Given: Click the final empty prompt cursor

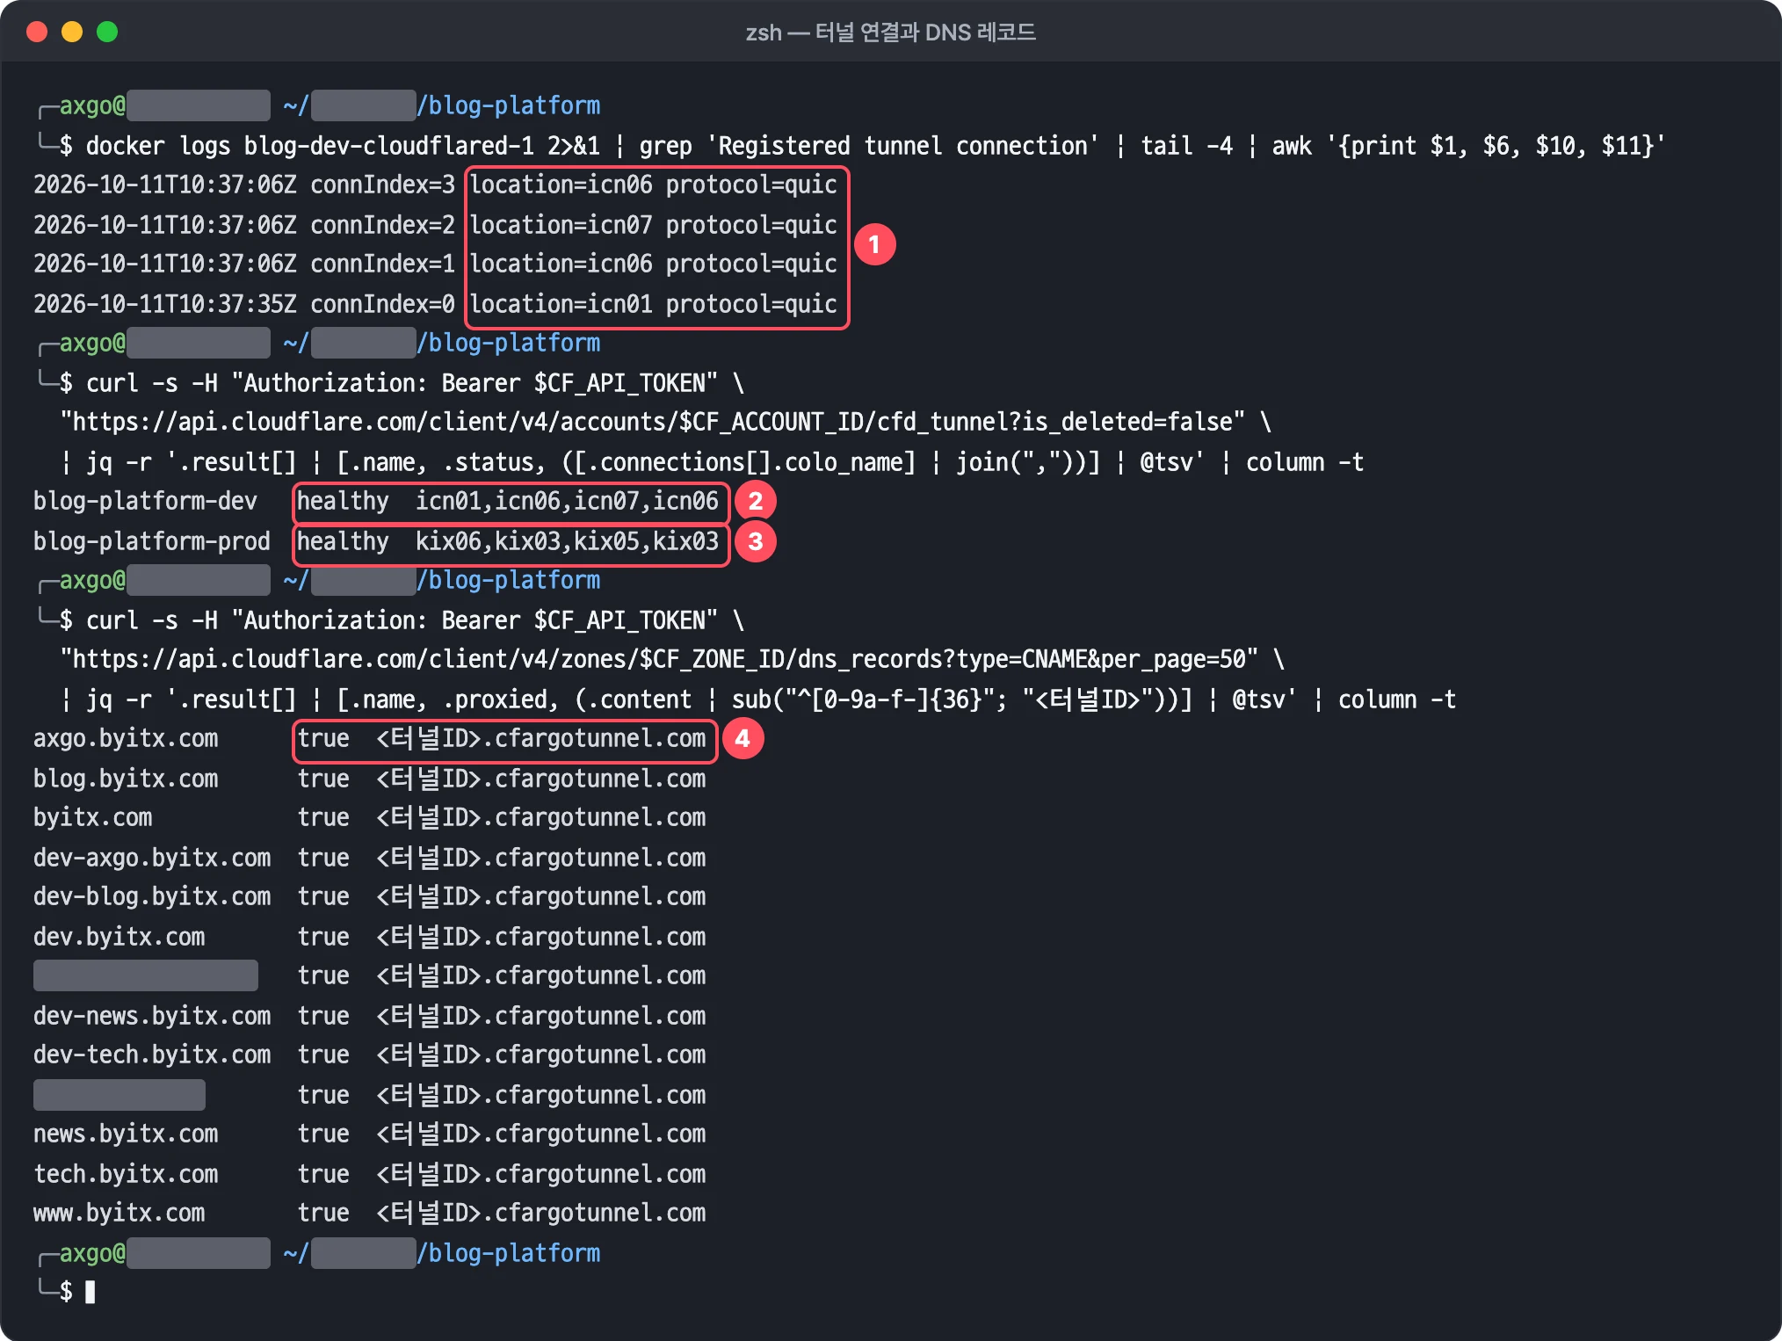Looking at the screenshot, I should pyautogui.click(x=90, y=1292).
